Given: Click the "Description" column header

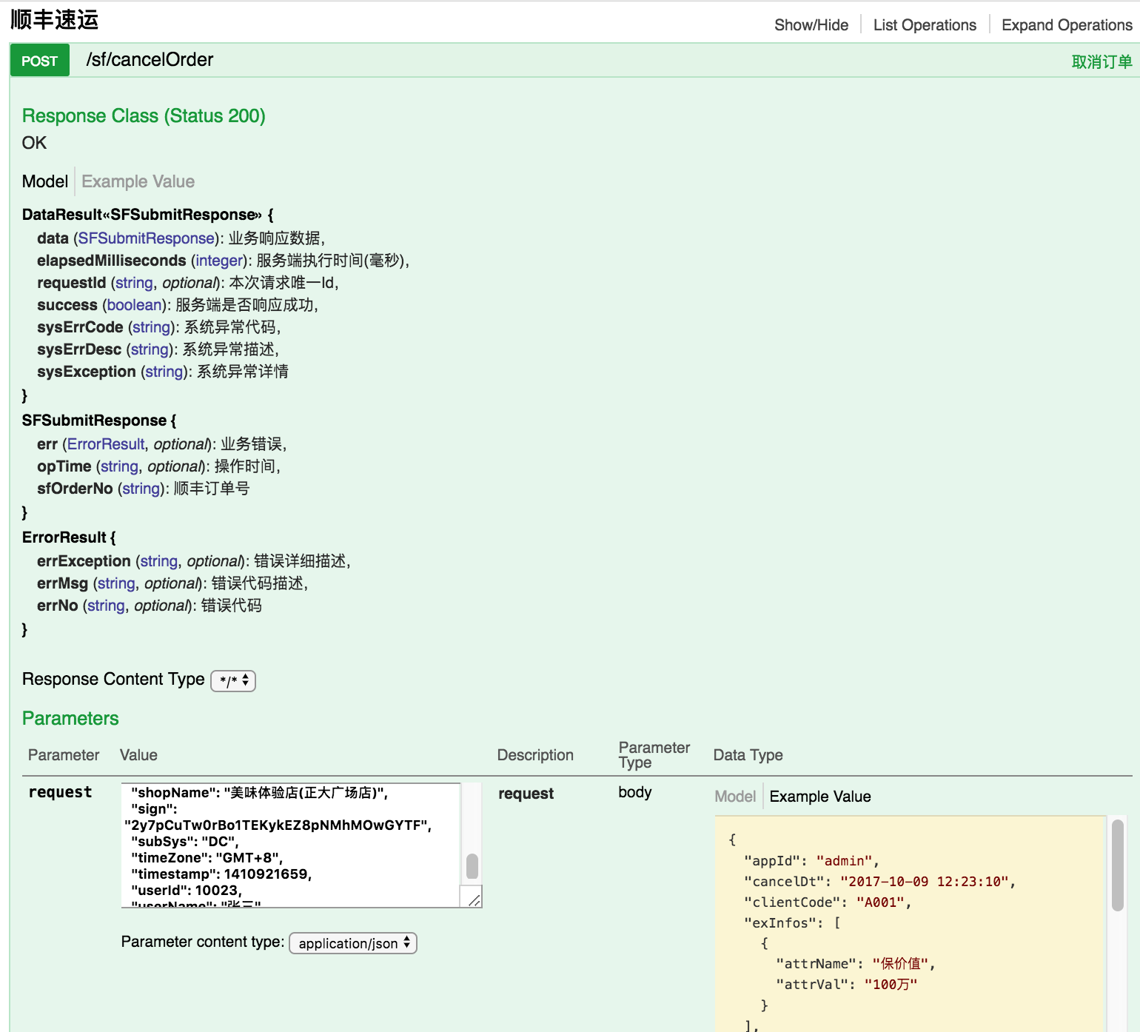Looking at the screenshot, I should [x=535, y=755].
